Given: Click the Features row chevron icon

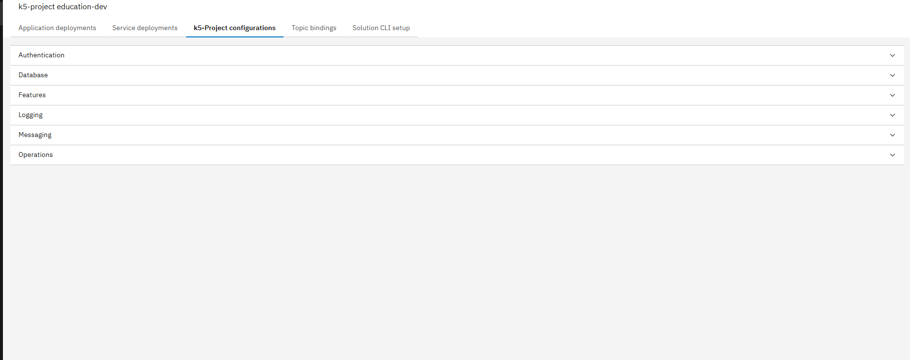Looking at the screenshot, I should 892,95.
